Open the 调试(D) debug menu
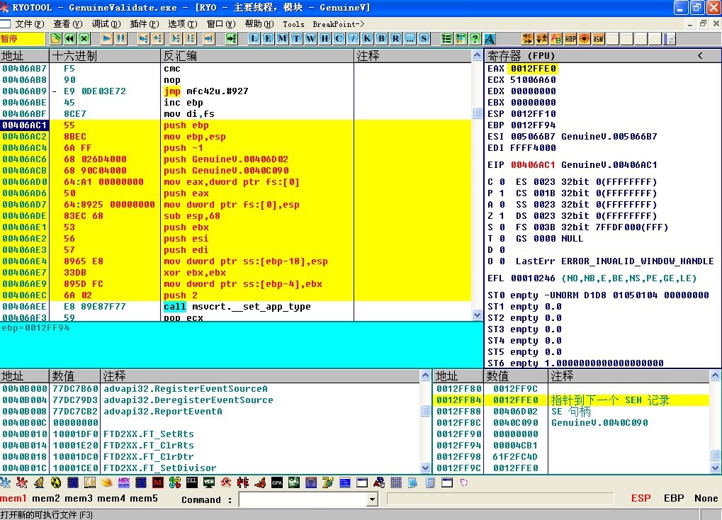 (106, 23)
